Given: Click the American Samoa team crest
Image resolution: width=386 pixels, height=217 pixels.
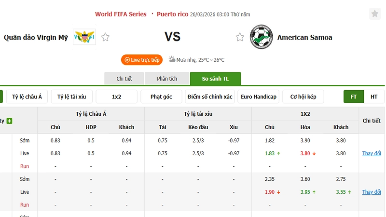Looking at the screenshot, I should pos(261,37).
